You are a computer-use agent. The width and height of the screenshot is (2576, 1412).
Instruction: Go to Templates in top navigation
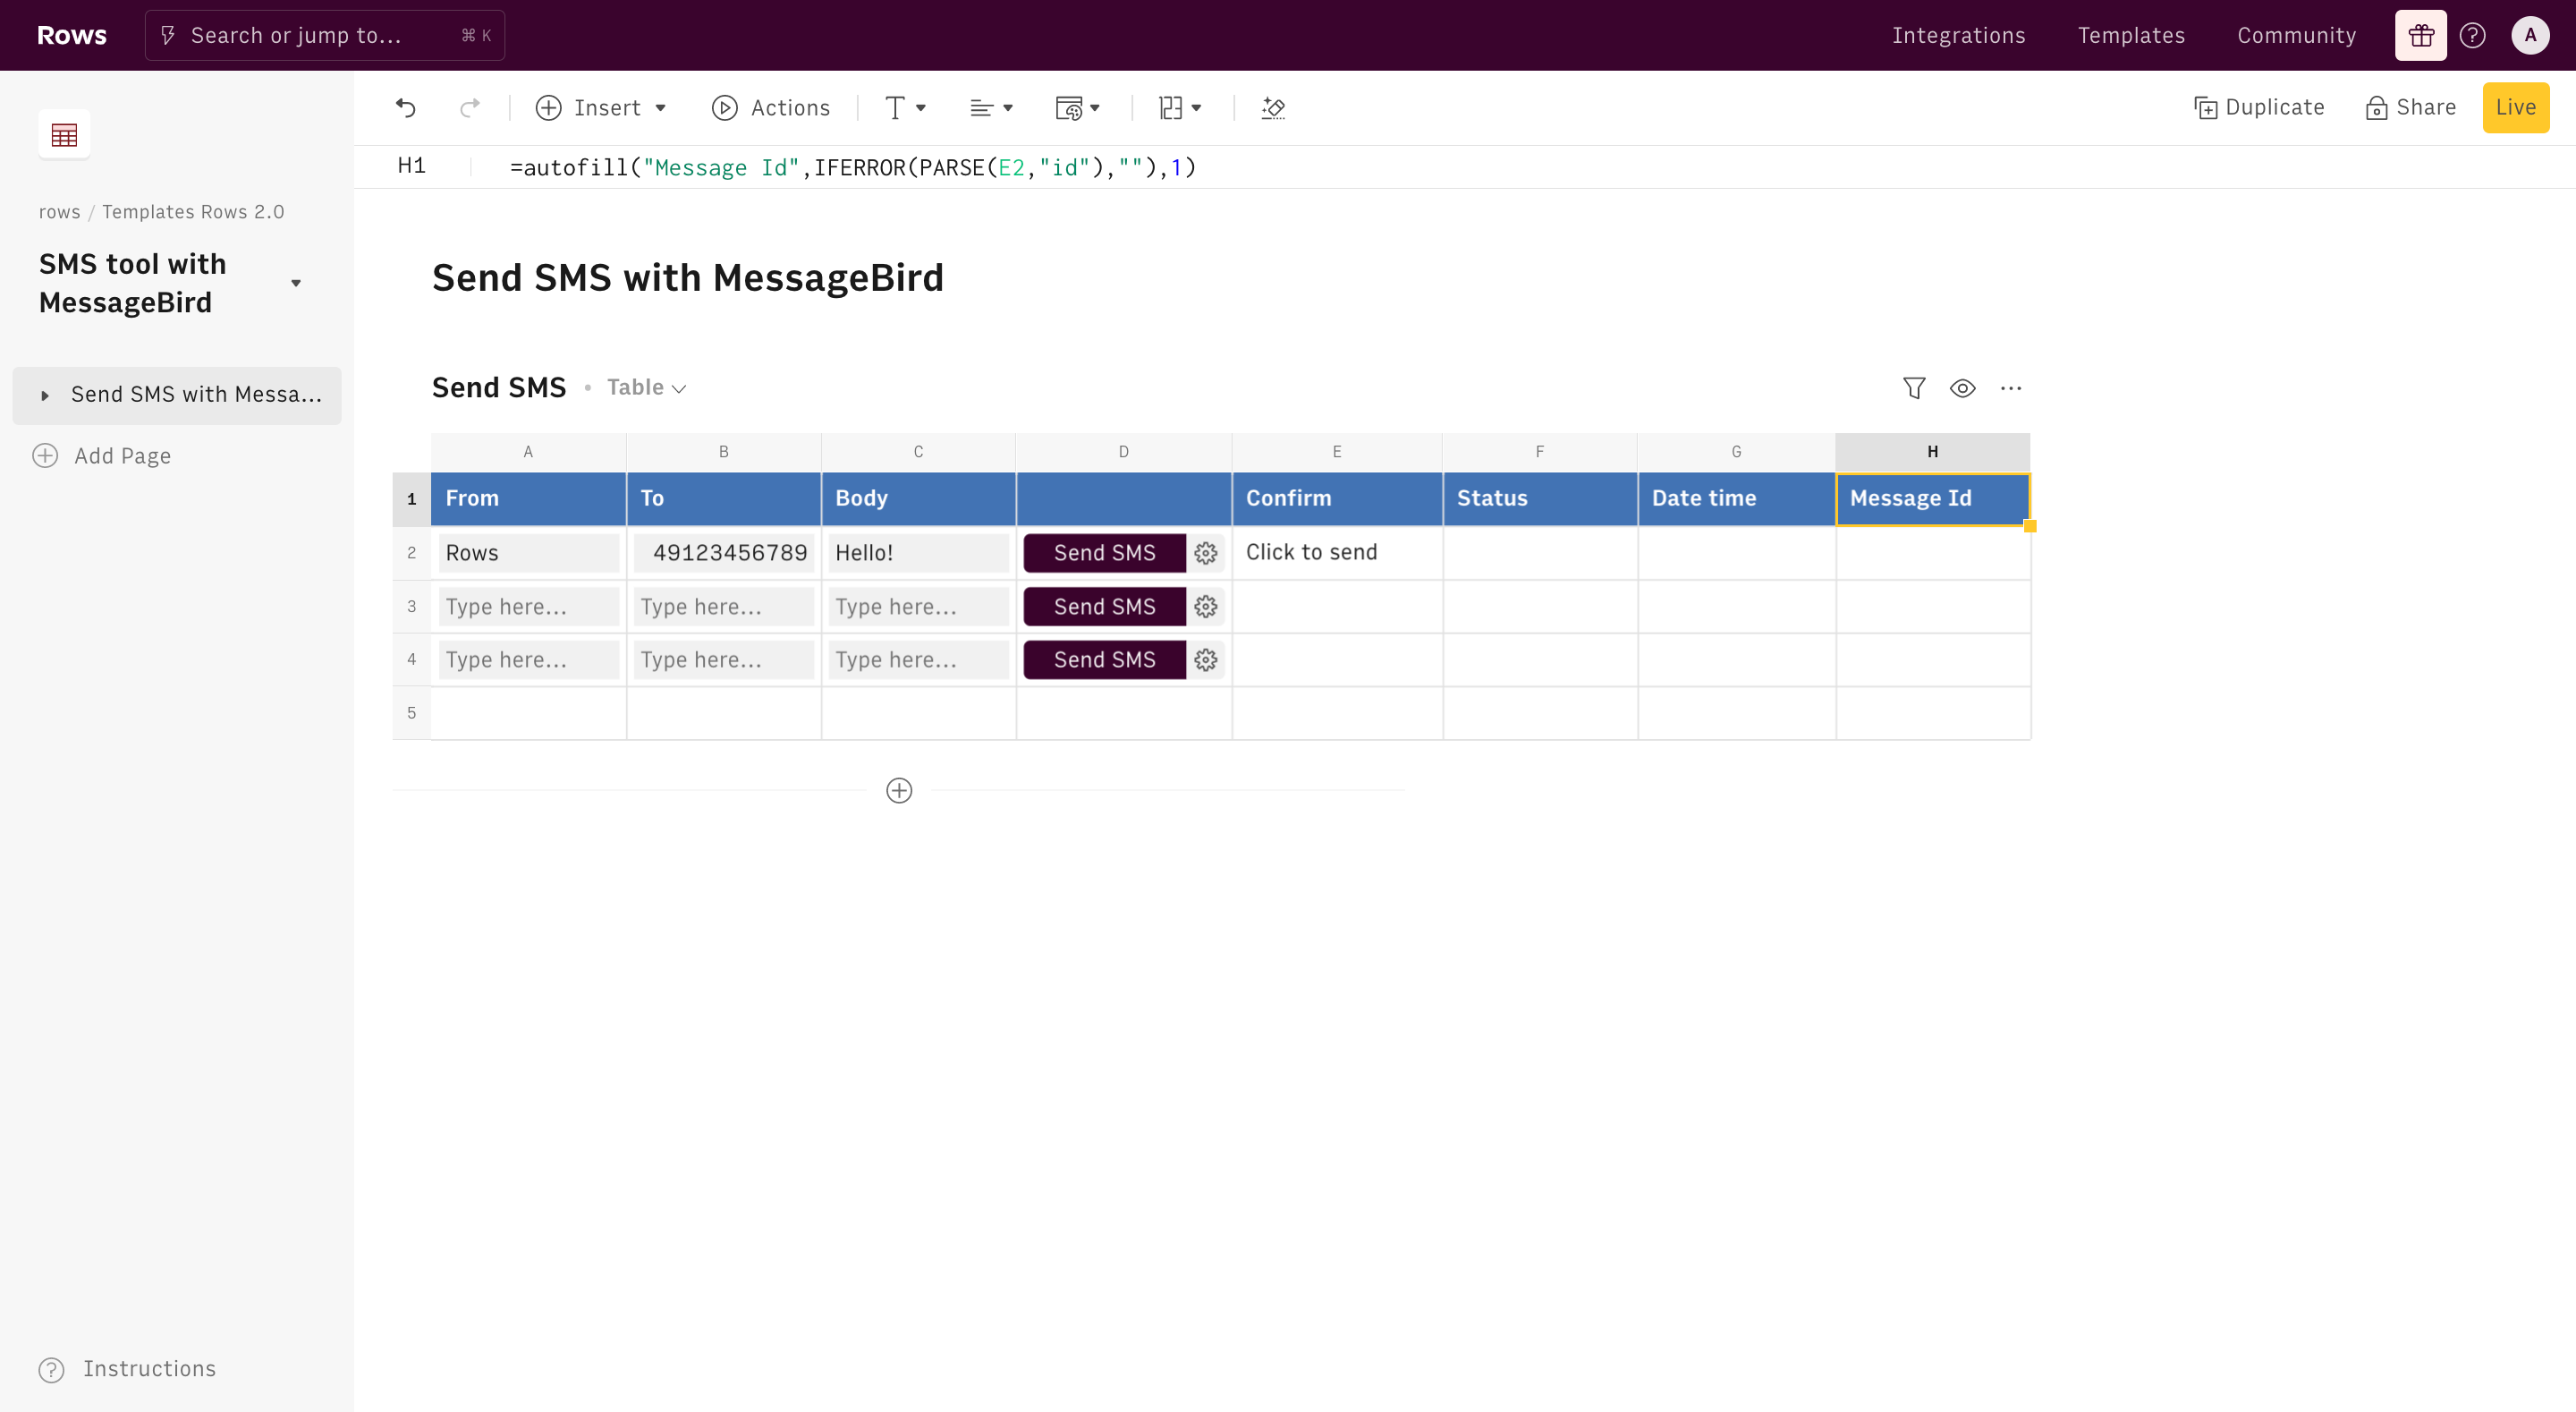tap(2131, 35)
